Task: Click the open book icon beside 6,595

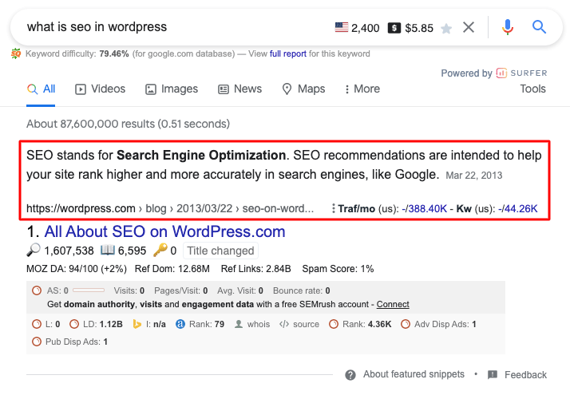Action: [108, 250]
